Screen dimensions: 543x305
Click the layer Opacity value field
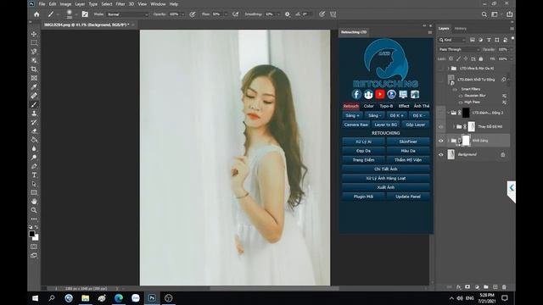(503, 49)
